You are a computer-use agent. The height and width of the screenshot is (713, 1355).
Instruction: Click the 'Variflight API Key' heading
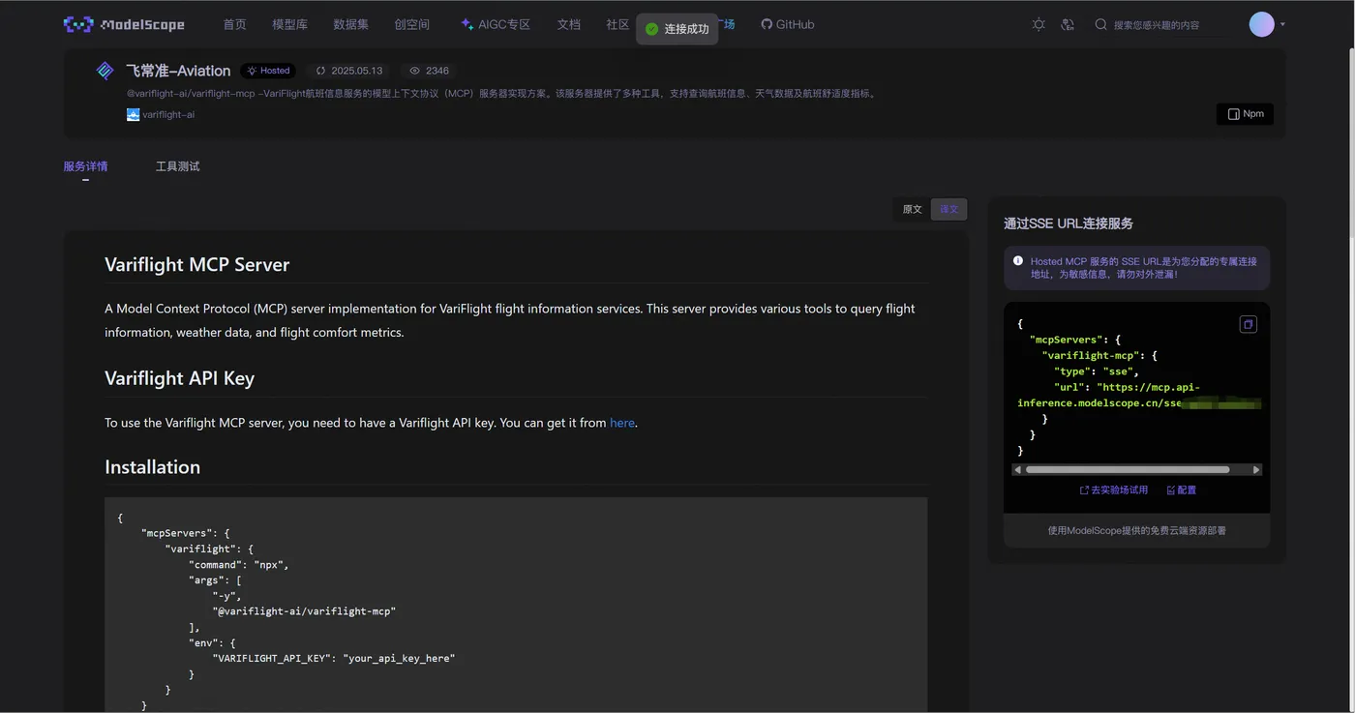(179, 378)
